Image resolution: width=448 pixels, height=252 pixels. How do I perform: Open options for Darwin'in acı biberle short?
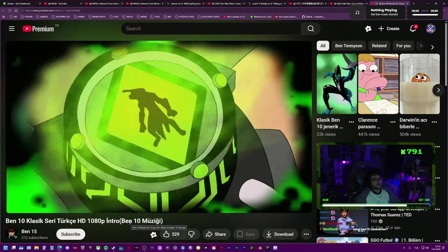coord(434,122)
